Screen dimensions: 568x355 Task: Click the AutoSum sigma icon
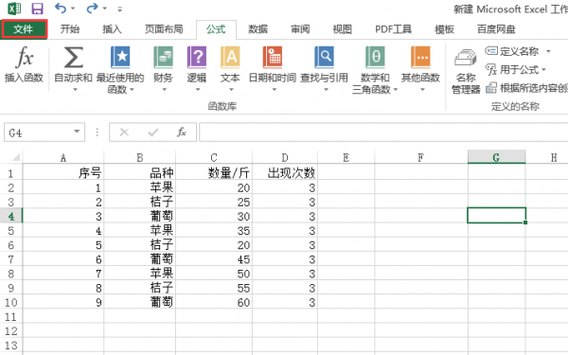pos(73,57)
